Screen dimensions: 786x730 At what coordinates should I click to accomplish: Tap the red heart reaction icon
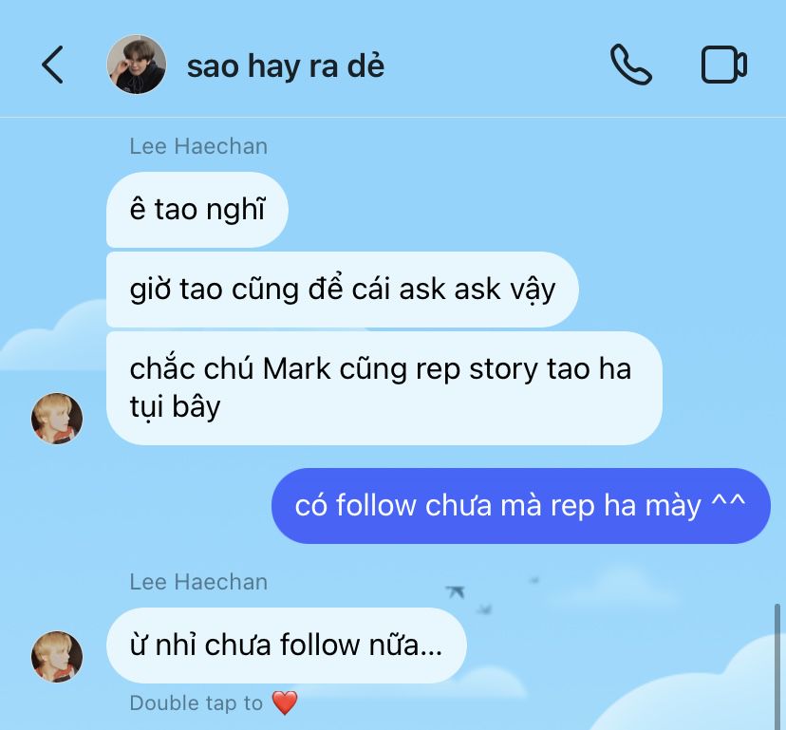pos(285,702)
